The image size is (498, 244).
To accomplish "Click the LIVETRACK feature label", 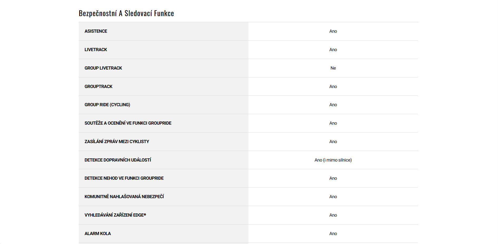I will [x=96, y=50].
